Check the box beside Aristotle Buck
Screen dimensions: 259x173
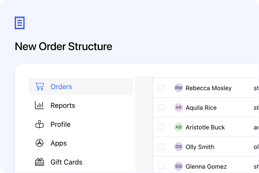point(161,127)
